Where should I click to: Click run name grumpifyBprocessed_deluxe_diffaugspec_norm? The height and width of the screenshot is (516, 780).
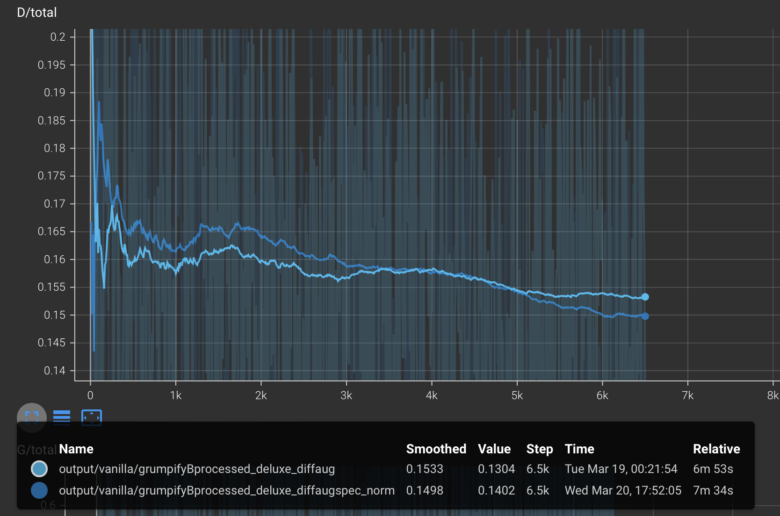pyautogui.click(x=227, y=490)
